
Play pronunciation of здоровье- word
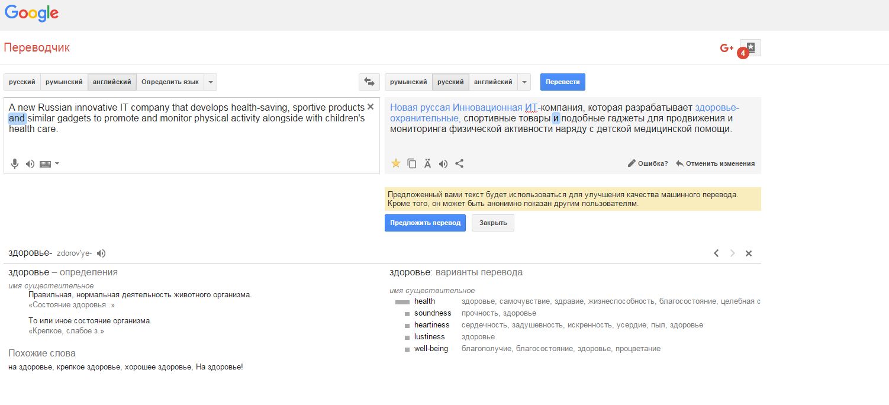coord(101,253)
